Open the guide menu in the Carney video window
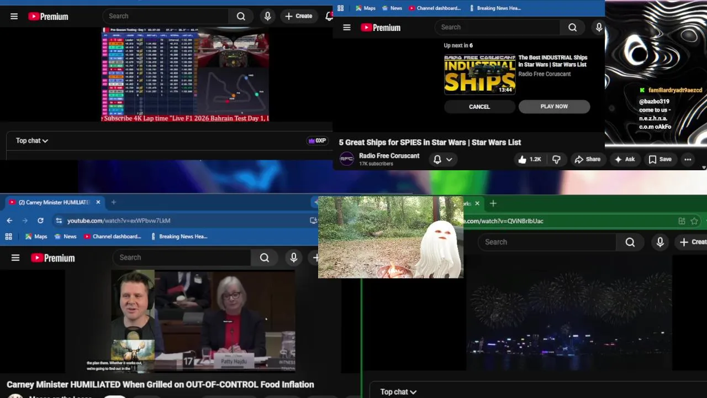The height and width of the screenshot is (398, 707). [x=15, y=258]
